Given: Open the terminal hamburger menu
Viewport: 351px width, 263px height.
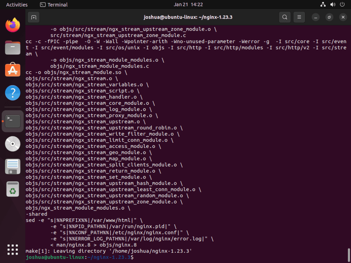Looking at the screenshot, I should click(299, 17).
